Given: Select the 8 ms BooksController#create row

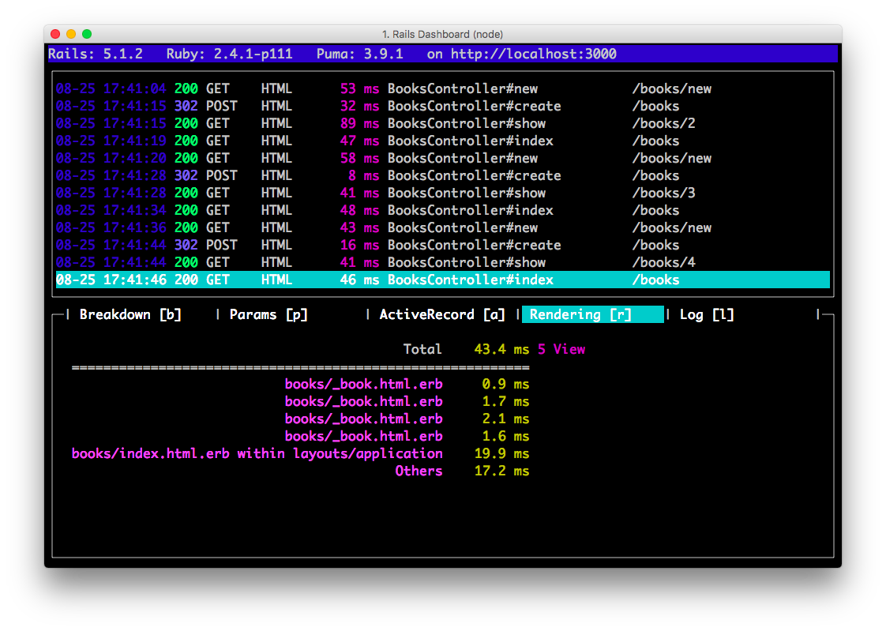Looking at the screenshot, I should [442, 175].
